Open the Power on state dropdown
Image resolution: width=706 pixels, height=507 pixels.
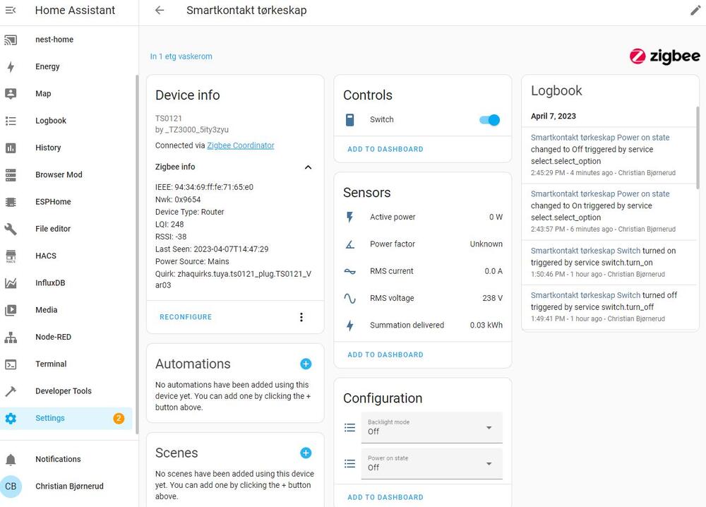(x=431, y=464)
